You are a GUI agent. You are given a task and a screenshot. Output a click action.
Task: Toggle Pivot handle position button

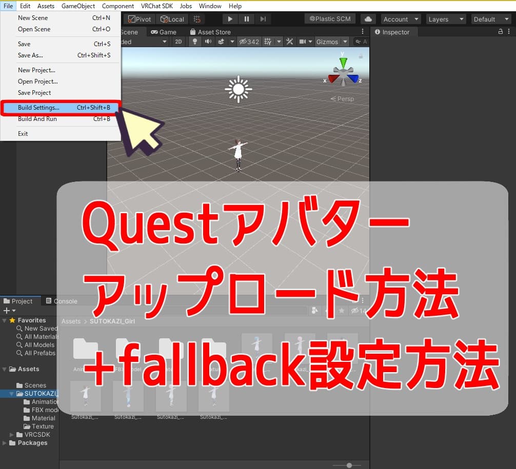pos(139,19)
